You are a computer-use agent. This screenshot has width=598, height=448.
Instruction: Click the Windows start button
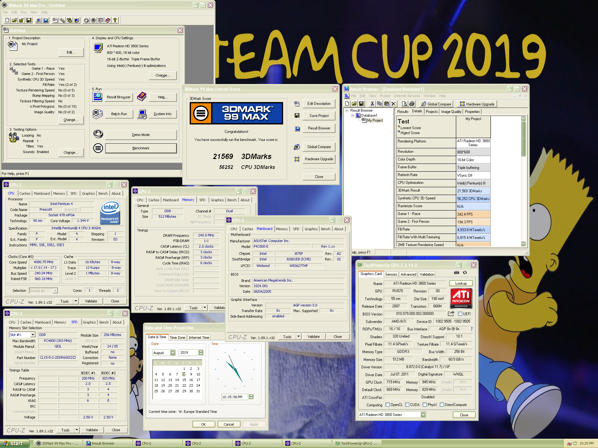pyautogui.click(x=14, y=443)
